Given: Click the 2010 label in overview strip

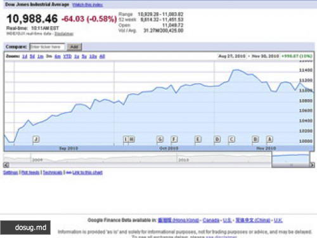Looking at the screenshot, I should coord(183,160).
